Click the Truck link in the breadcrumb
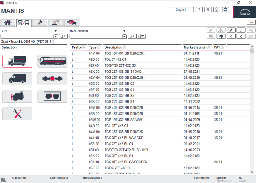The image size is (256, 183). (x=15, y=41)
